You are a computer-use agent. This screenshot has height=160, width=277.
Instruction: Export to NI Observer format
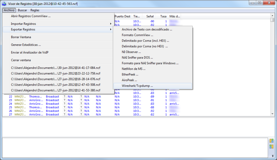[x=153, y=52]
